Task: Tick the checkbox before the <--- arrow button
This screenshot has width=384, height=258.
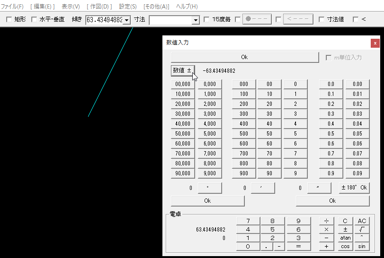Action: [x=278, y=19]
